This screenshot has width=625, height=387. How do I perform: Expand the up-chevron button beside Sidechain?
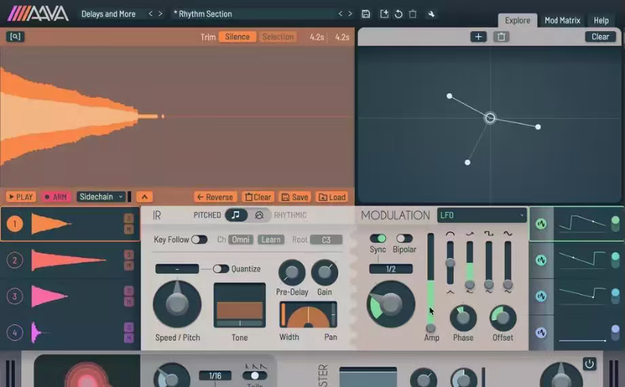point(145,197)
